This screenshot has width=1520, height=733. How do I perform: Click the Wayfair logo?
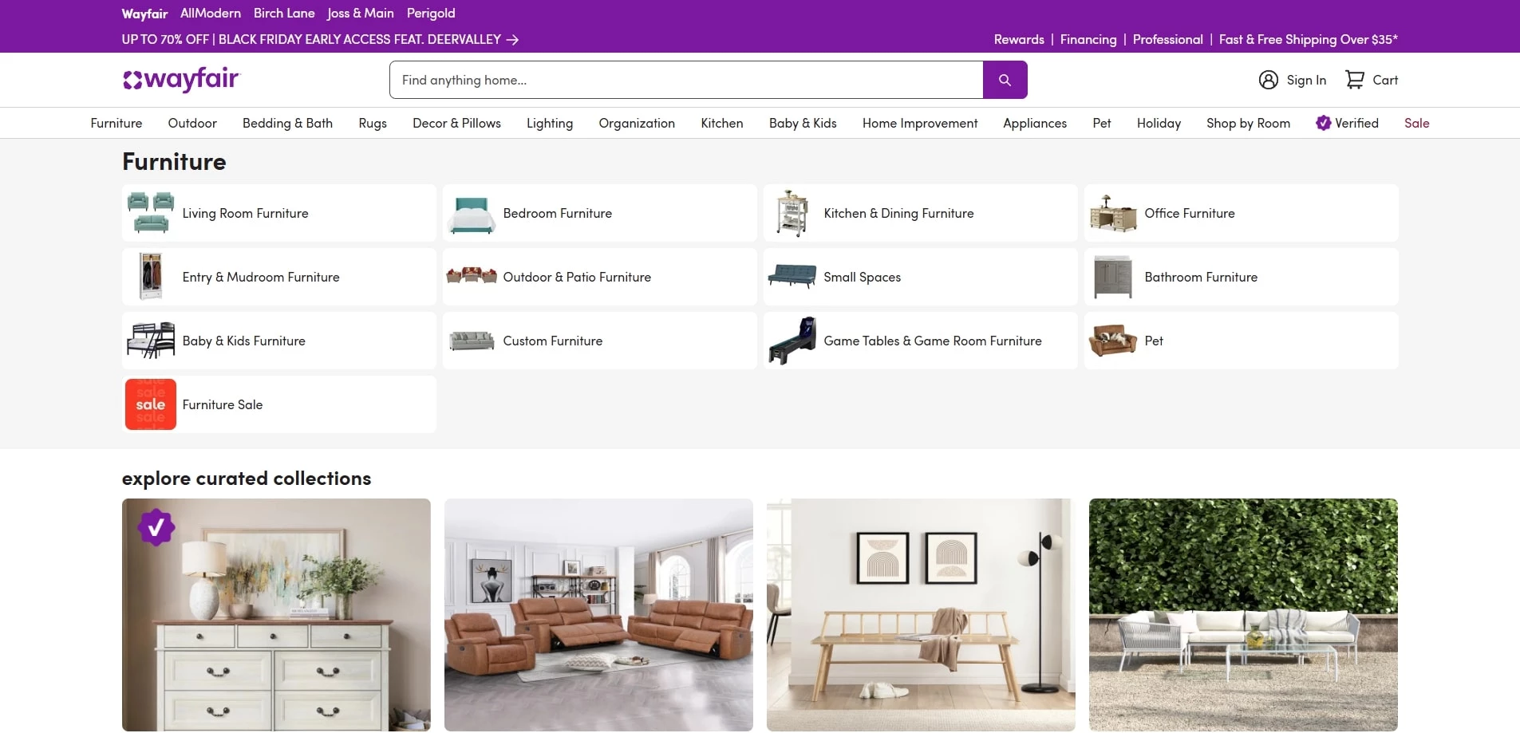pos(181,80)
